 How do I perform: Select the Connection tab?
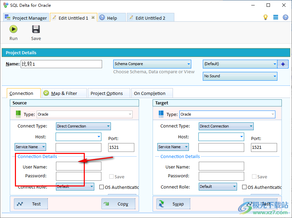23,93
